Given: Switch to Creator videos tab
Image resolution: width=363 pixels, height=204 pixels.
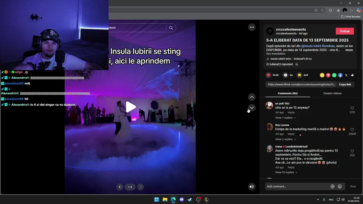Looking at the screenshot, I should (332, 93).
